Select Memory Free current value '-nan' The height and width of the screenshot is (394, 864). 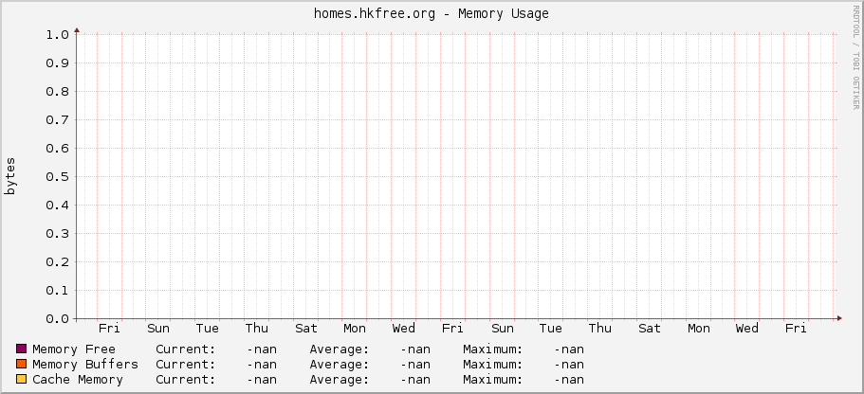pos(262,349)
